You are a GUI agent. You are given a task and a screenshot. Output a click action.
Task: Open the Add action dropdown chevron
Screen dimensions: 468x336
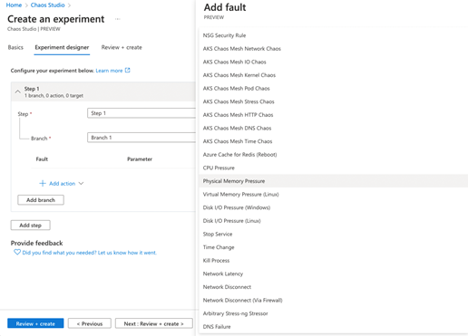click(81, 183)
